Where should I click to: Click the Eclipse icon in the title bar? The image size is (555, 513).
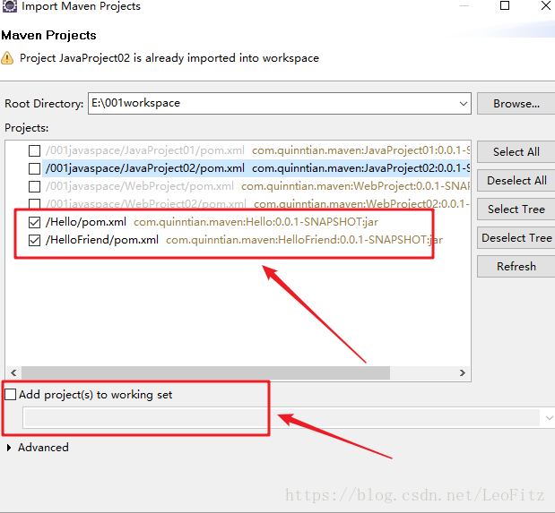click(x=9, y=5)
